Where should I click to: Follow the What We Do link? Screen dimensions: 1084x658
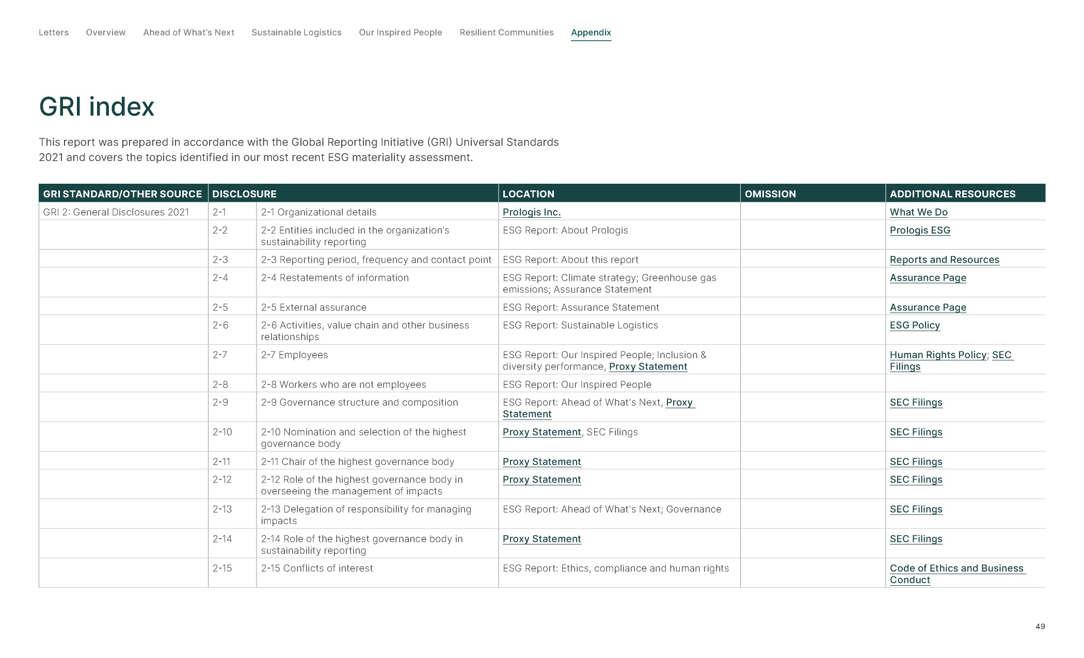coord(919,212)
